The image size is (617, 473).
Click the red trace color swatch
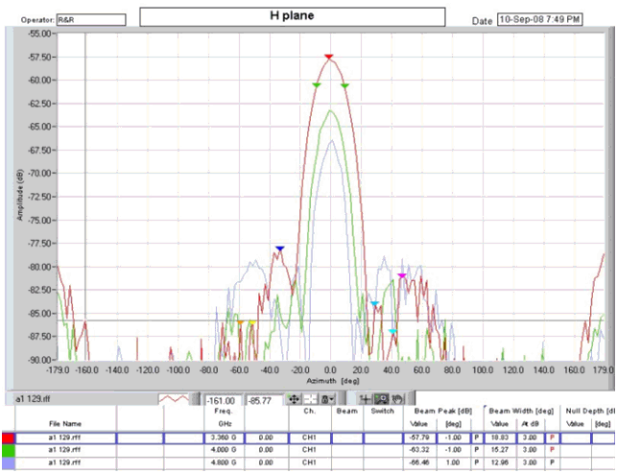tap(9, 438)
